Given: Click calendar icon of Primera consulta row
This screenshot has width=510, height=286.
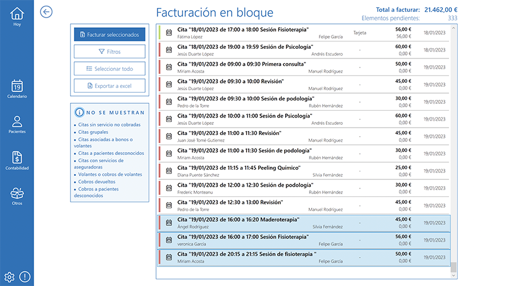Looking at the screenshot, I should pos(169,67).
